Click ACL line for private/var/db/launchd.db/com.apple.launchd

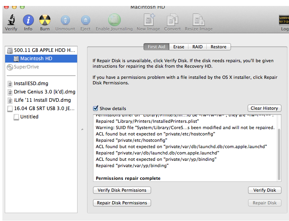[x=181, y=147]
